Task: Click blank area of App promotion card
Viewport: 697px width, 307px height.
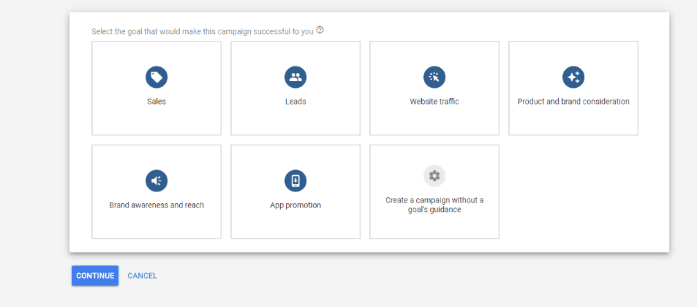Action: pyautogui.click(x=296, y=224)
